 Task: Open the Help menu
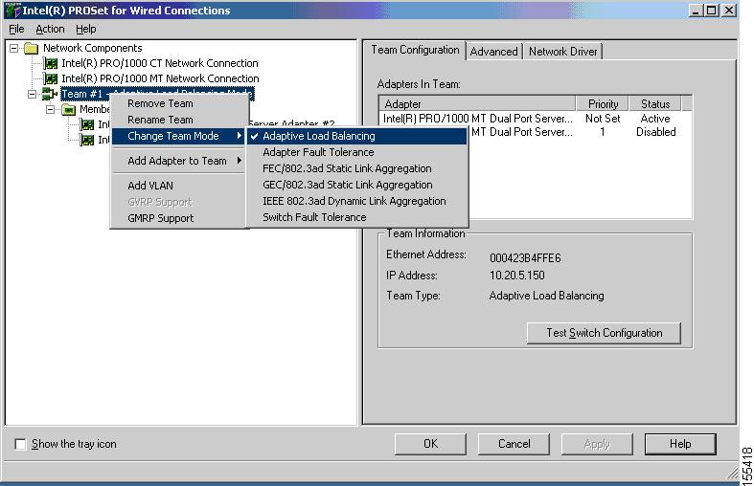point(86,30)
